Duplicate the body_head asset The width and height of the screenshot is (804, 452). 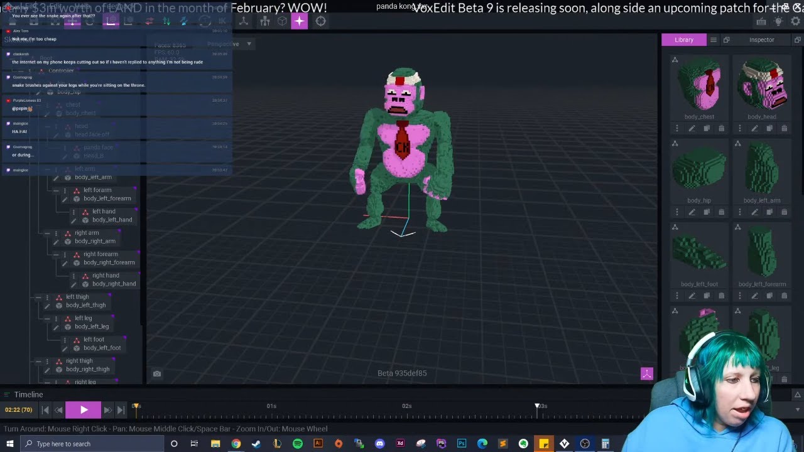click(769, 128)
